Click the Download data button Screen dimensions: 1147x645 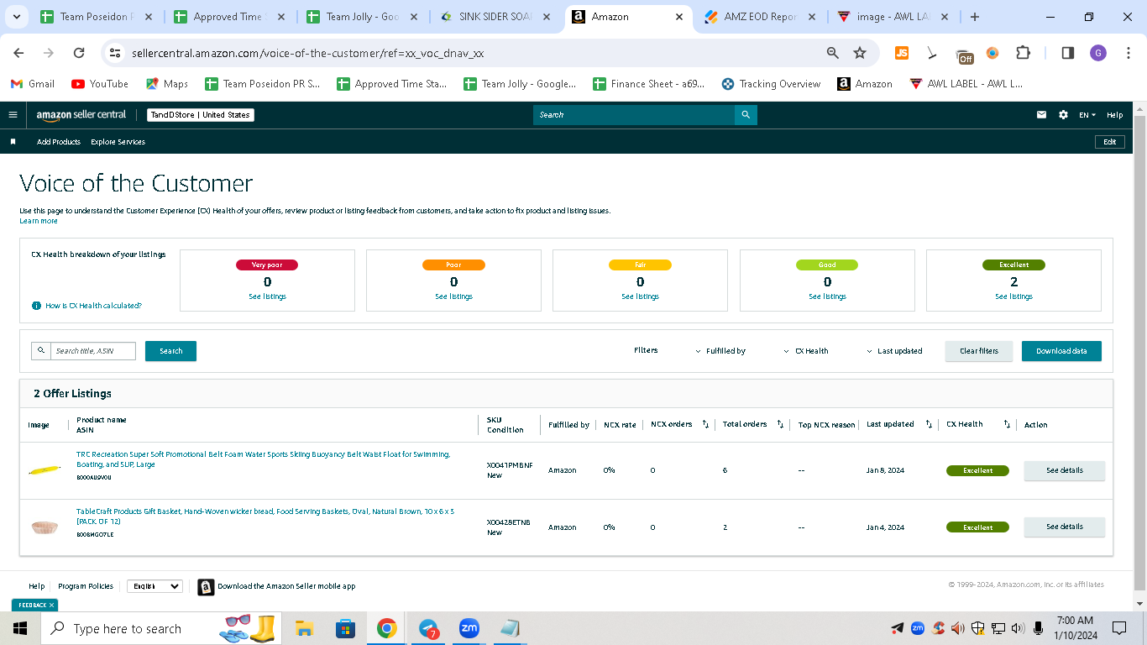click(x=1061, y=351)
